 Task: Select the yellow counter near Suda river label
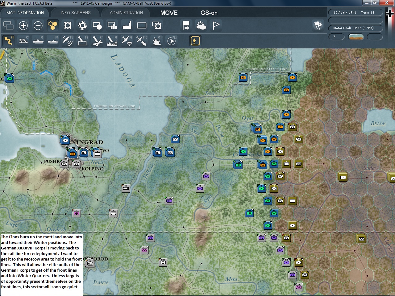(x=343, y=177)
